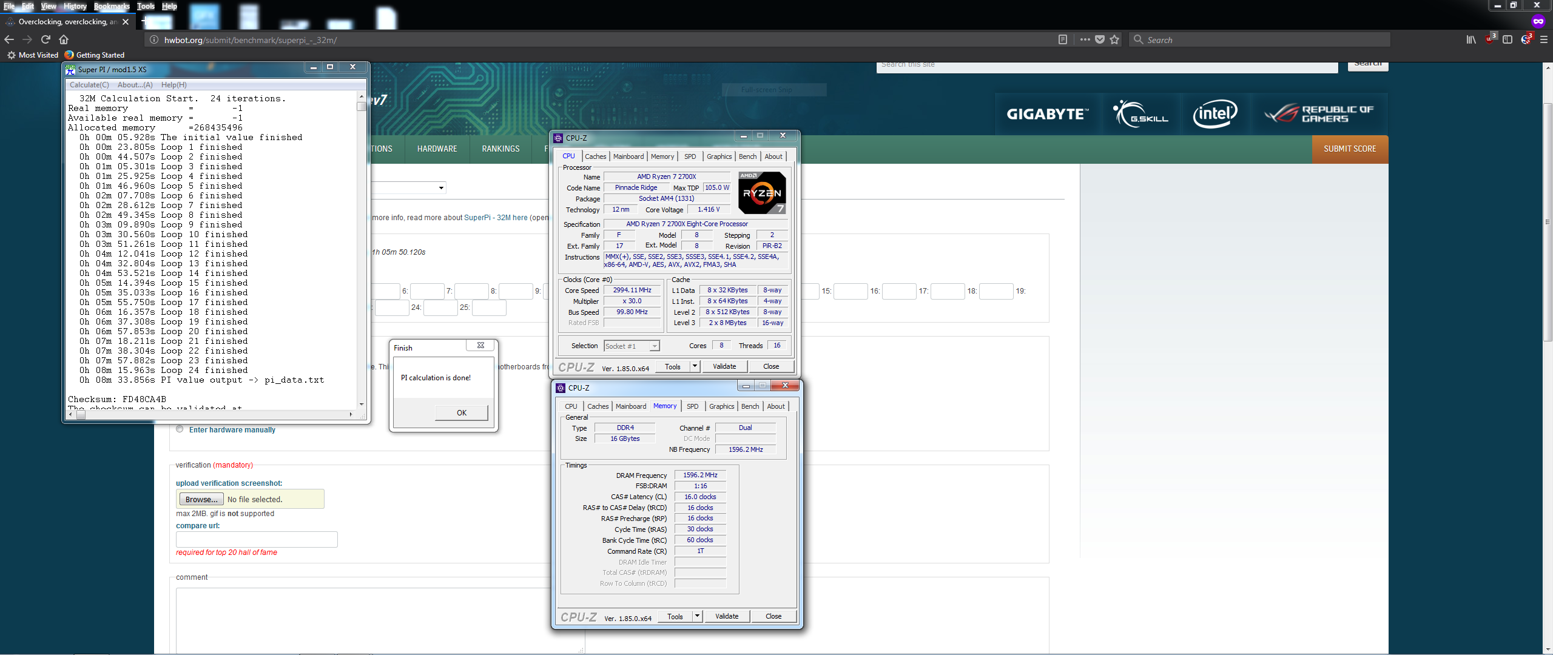The image size is (1553, 655).
Task: Open the Bookmarks menu in browser
Action: click(112, 6)
